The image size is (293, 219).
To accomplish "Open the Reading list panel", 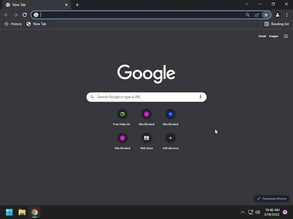I will [277, 24].
